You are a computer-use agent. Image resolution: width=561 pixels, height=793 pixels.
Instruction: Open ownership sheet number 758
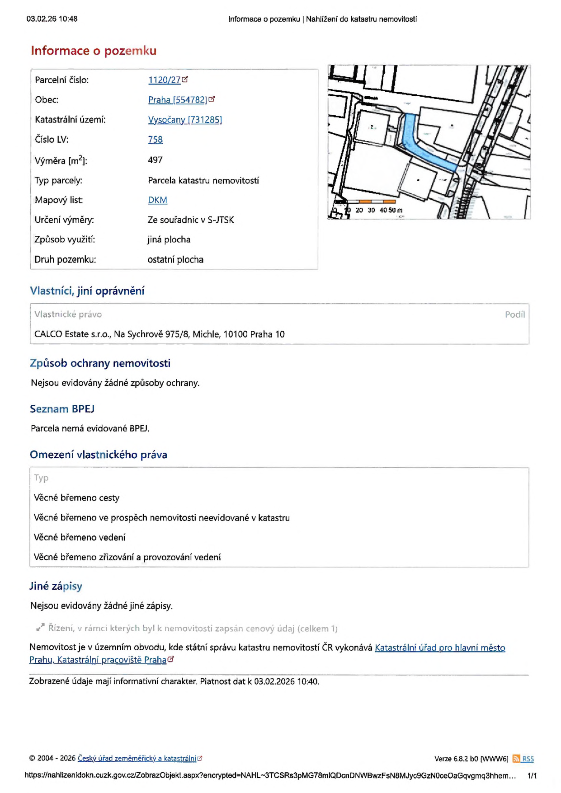pos(155,140)
